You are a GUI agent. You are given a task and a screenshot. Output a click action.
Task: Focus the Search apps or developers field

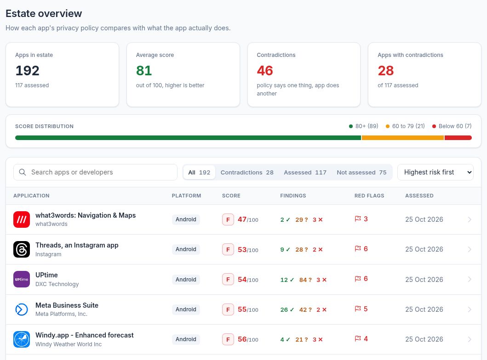click(95, 172)
